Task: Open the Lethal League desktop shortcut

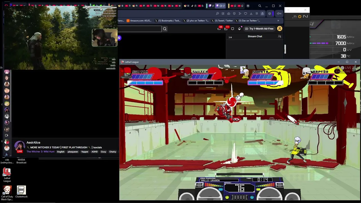Action: click(7, 175)
